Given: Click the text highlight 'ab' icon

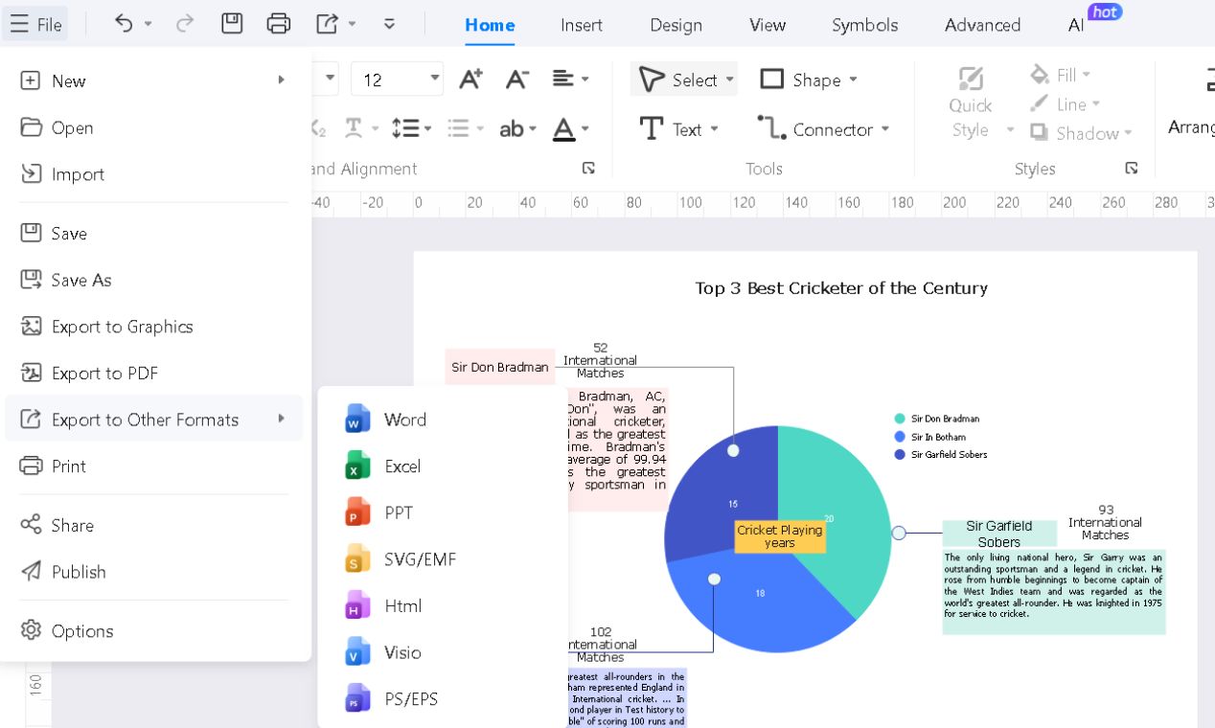Looking at the screenshot, I should (x=517, y=128).
